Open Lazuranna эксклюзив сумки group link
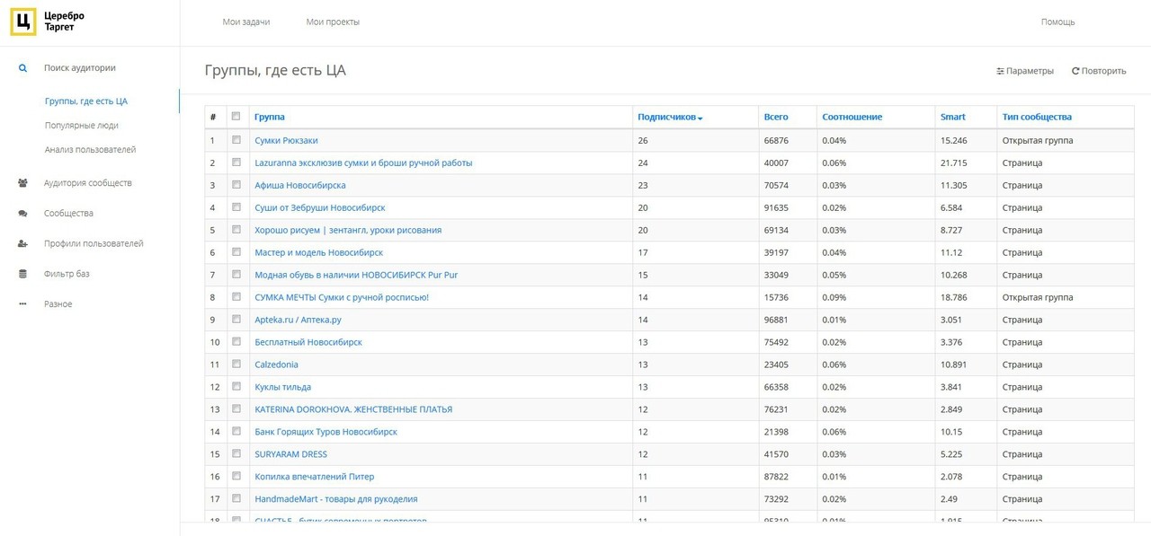1151x536 pixels. point(363,163)
